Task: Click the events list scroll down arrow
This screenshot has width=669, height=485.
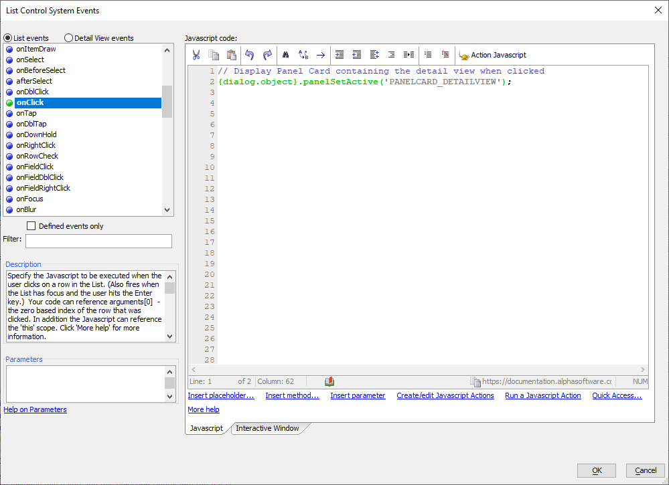Action: coord(167,209)
